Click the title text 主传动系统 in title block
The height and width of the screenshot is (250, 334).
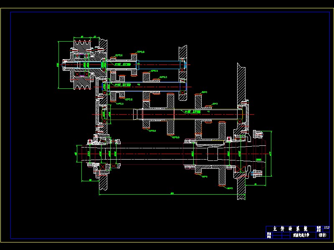tap(290, 229)
